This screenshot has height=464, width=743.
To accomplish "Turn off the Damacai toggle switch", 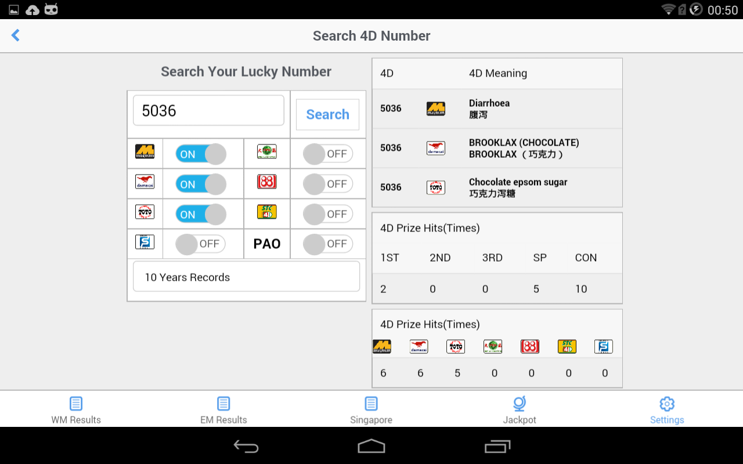I will (x=201, y=184).
